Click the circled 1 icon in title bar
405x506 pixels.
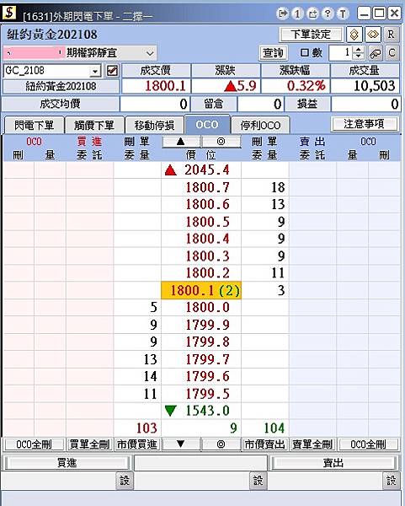[298, 13]
